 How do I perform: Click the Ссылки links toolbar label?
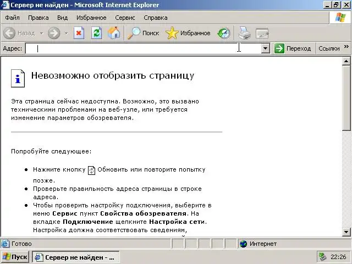pyautogui.click(x=329, y=48)
